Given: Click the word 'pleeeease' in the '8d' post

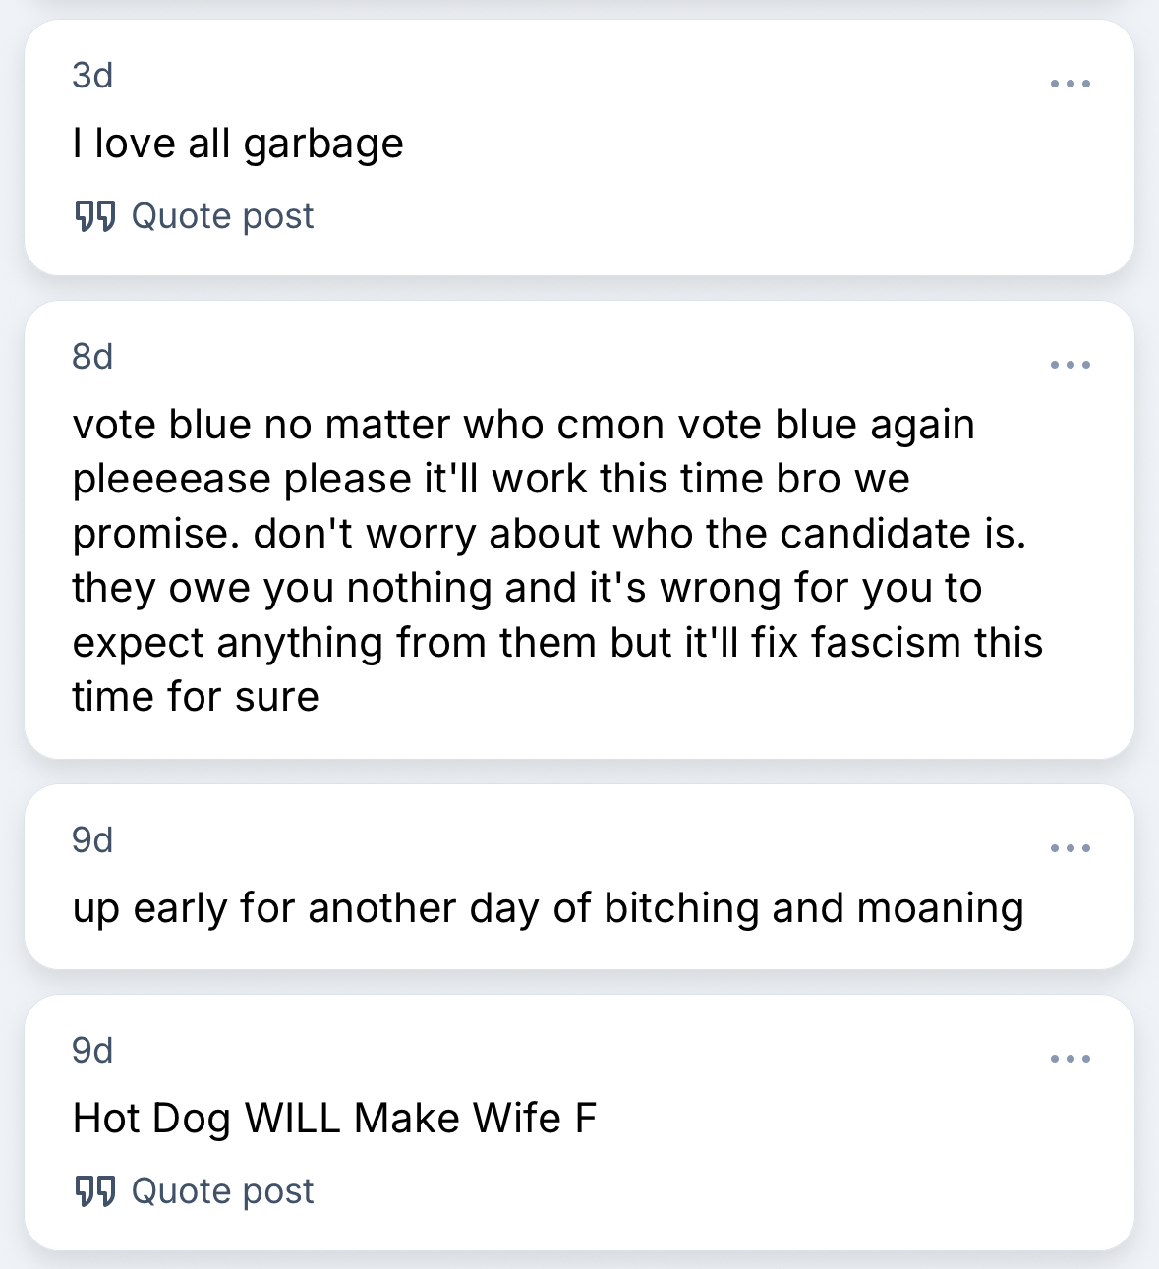Looking at the screenshot, I should click(x=172, y=480).
